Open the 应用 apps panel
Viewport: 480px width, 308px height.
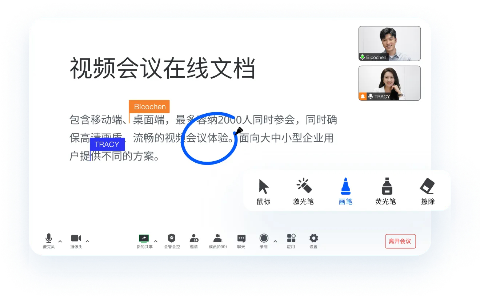291,239
